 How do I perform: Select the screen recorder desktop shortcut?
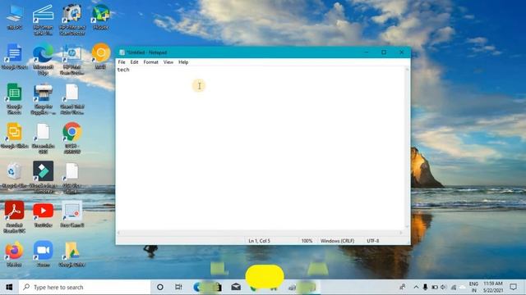pyautogui.click(x=72, y=214)
